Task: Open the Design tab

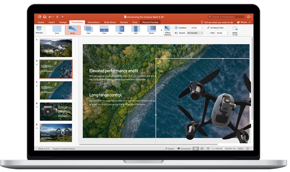Action: pos(63,22)
